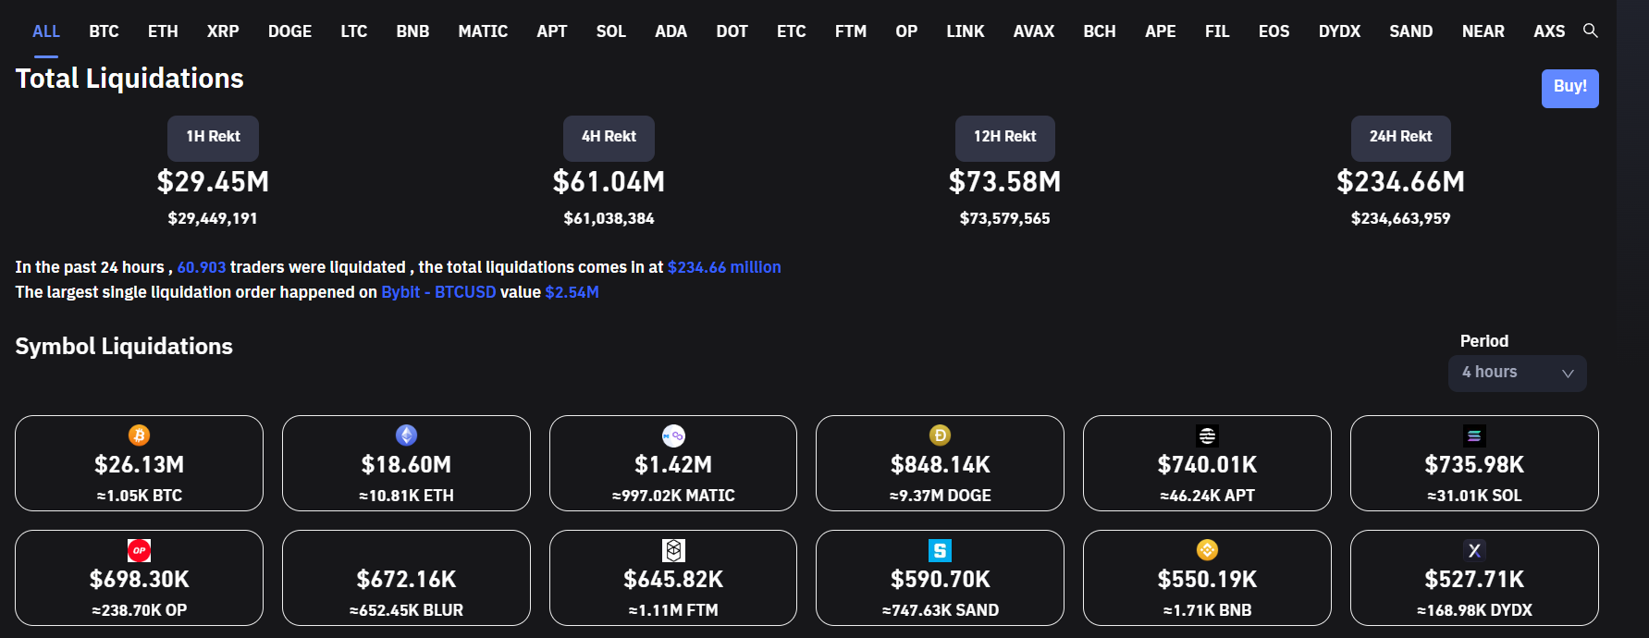Click the BNB coin icon
Viewport: 1649px width, 638px height.
(1207, 550)
